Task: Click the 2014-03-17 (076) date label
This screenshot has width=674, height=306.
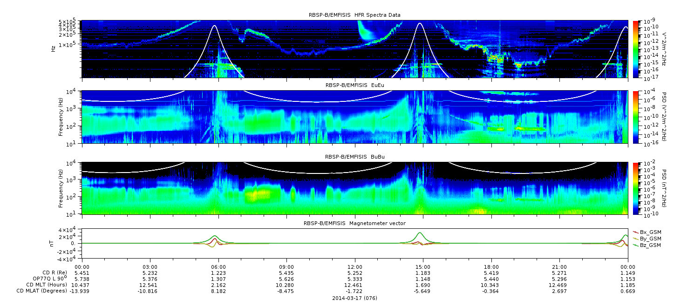Action: click(354, 298)
